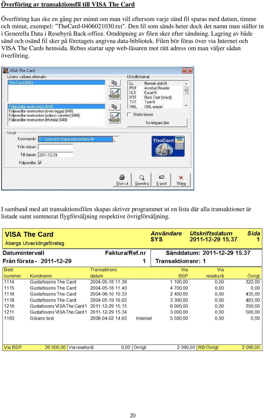Click order number 1211 in the report
Image resolution: width=264 pixels, height=418 pixels.
click(9, 312)
